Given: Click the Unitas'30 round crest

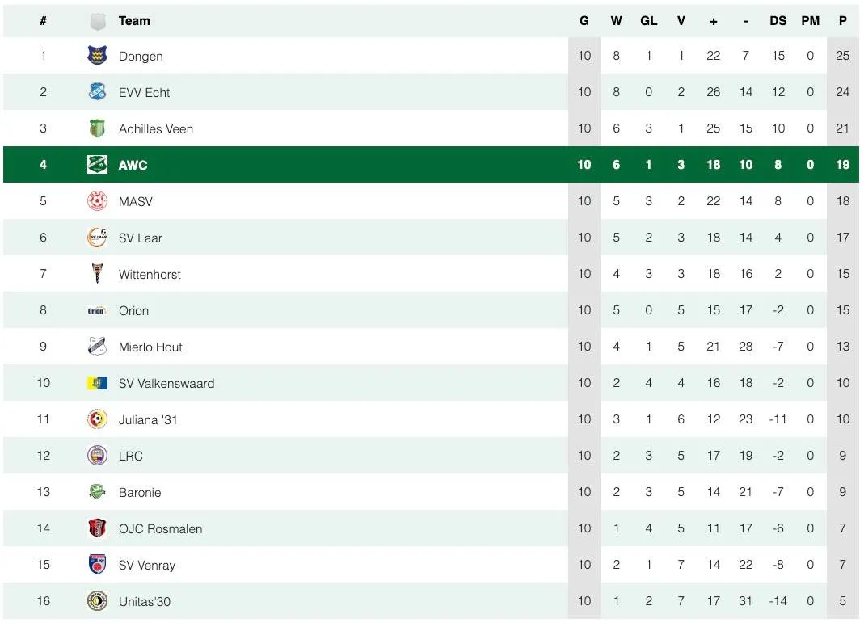Looking at the screenshot, I should [97, 601].
